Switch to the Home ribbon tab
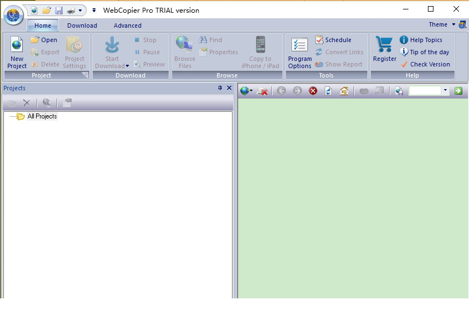 tap(43, 25)
